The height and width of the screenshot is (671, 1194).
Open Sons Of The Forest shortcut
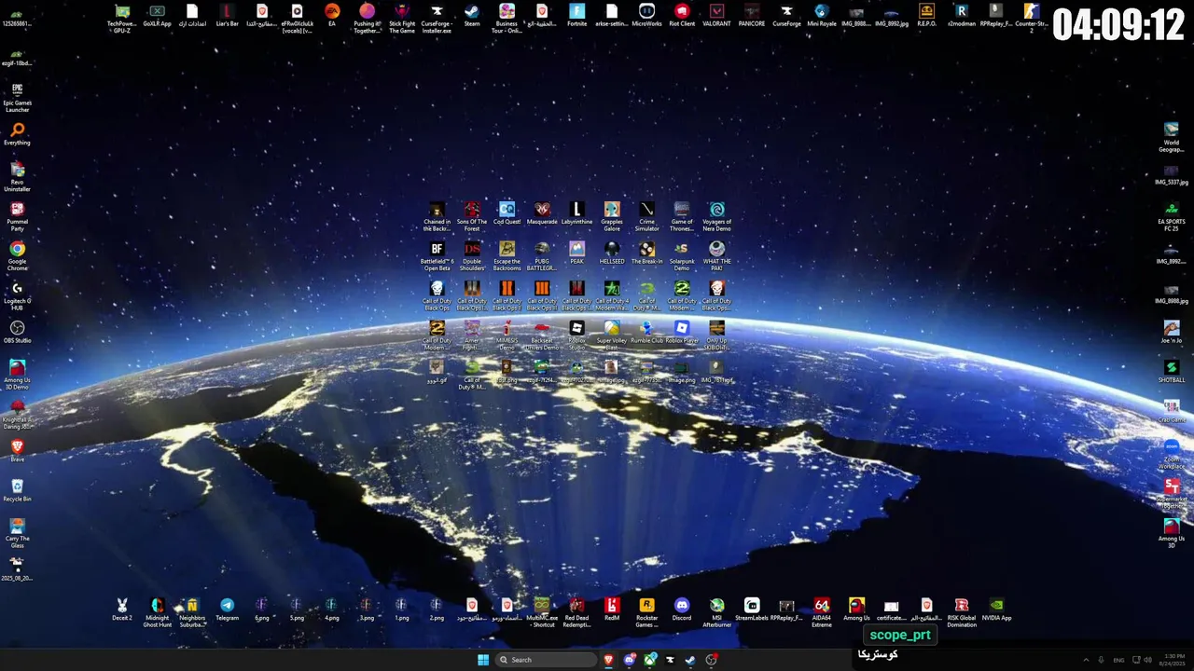472,216
